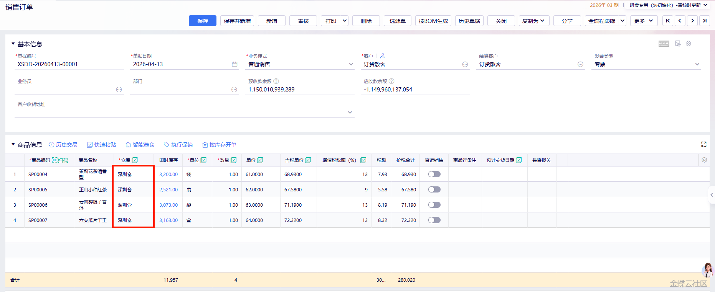Open the organization switcher 研发专用

point(668,5)
